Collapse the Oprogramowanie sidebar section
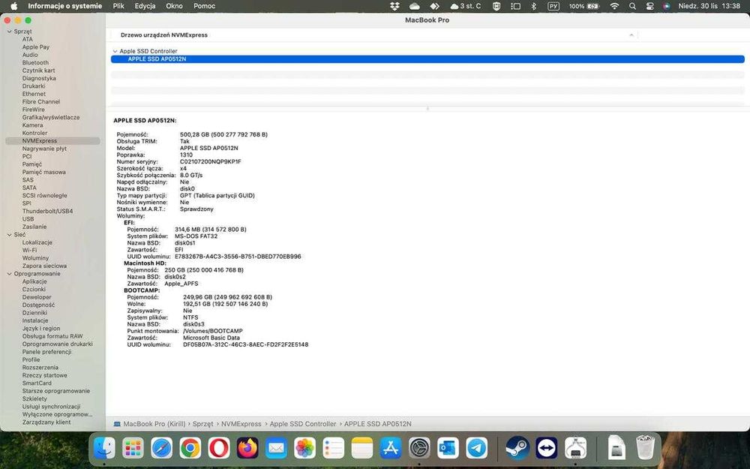This screenshot has height=469, width=750. coord(9,274)
